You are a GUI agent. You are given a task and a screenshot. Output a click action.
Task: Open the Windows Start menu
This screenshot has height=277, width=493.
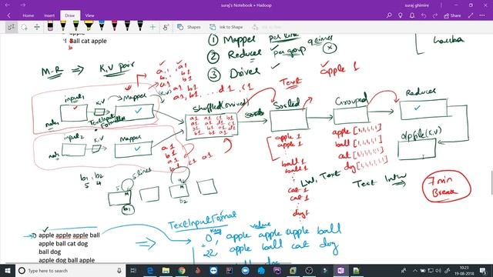coord(8,270)
